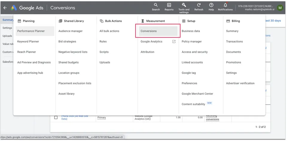287x141 pixels.
Task: Open Shared budgets
Action: (x=68, y=62)
